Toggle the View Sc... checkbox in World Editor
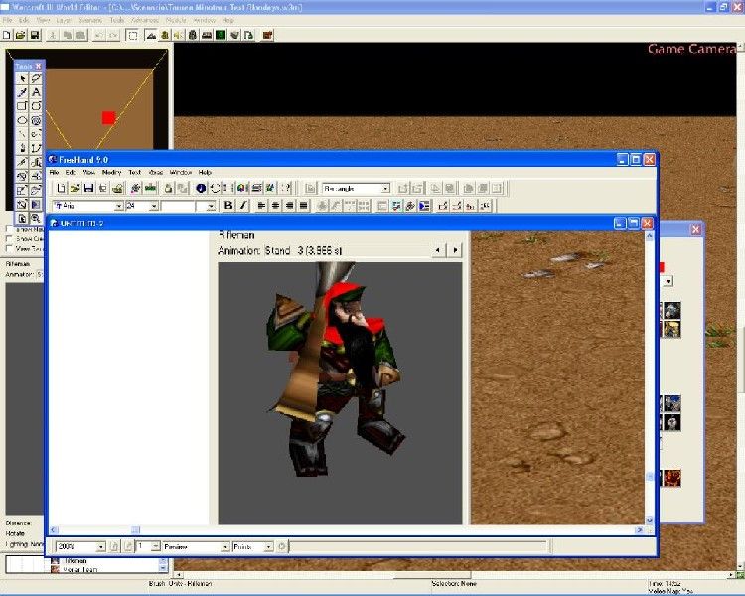The height and width of the screenshot is (596, 745). point(10,248)
